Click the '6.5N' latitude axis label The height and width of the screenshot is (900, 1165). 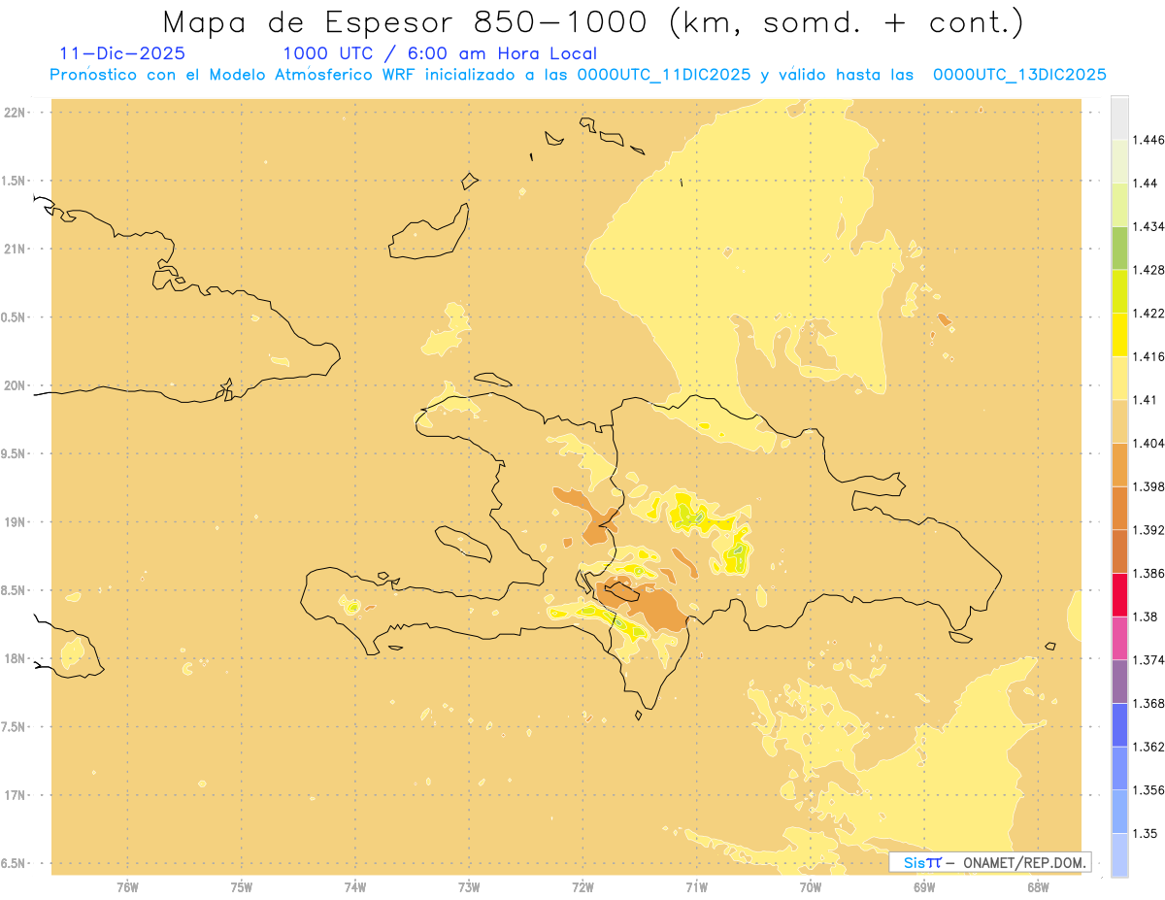[x=15, y=863]
